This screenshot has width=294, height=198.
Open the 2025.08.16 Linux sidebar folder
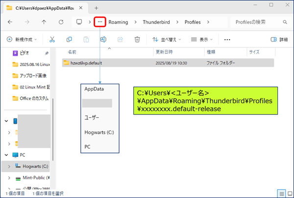tap(30, 65)
